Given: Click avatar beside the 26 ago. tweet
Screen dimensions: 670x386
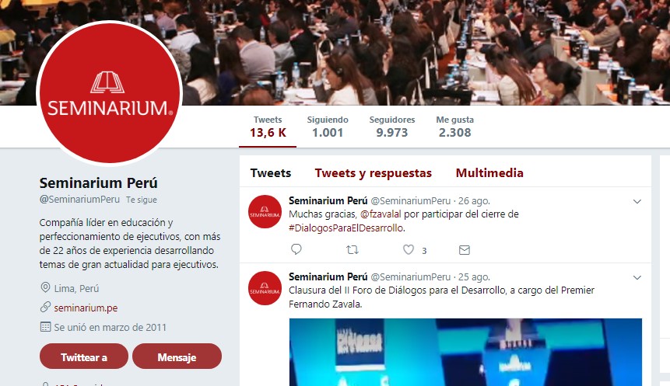Looking at the screenshot, I should point(265,211).
